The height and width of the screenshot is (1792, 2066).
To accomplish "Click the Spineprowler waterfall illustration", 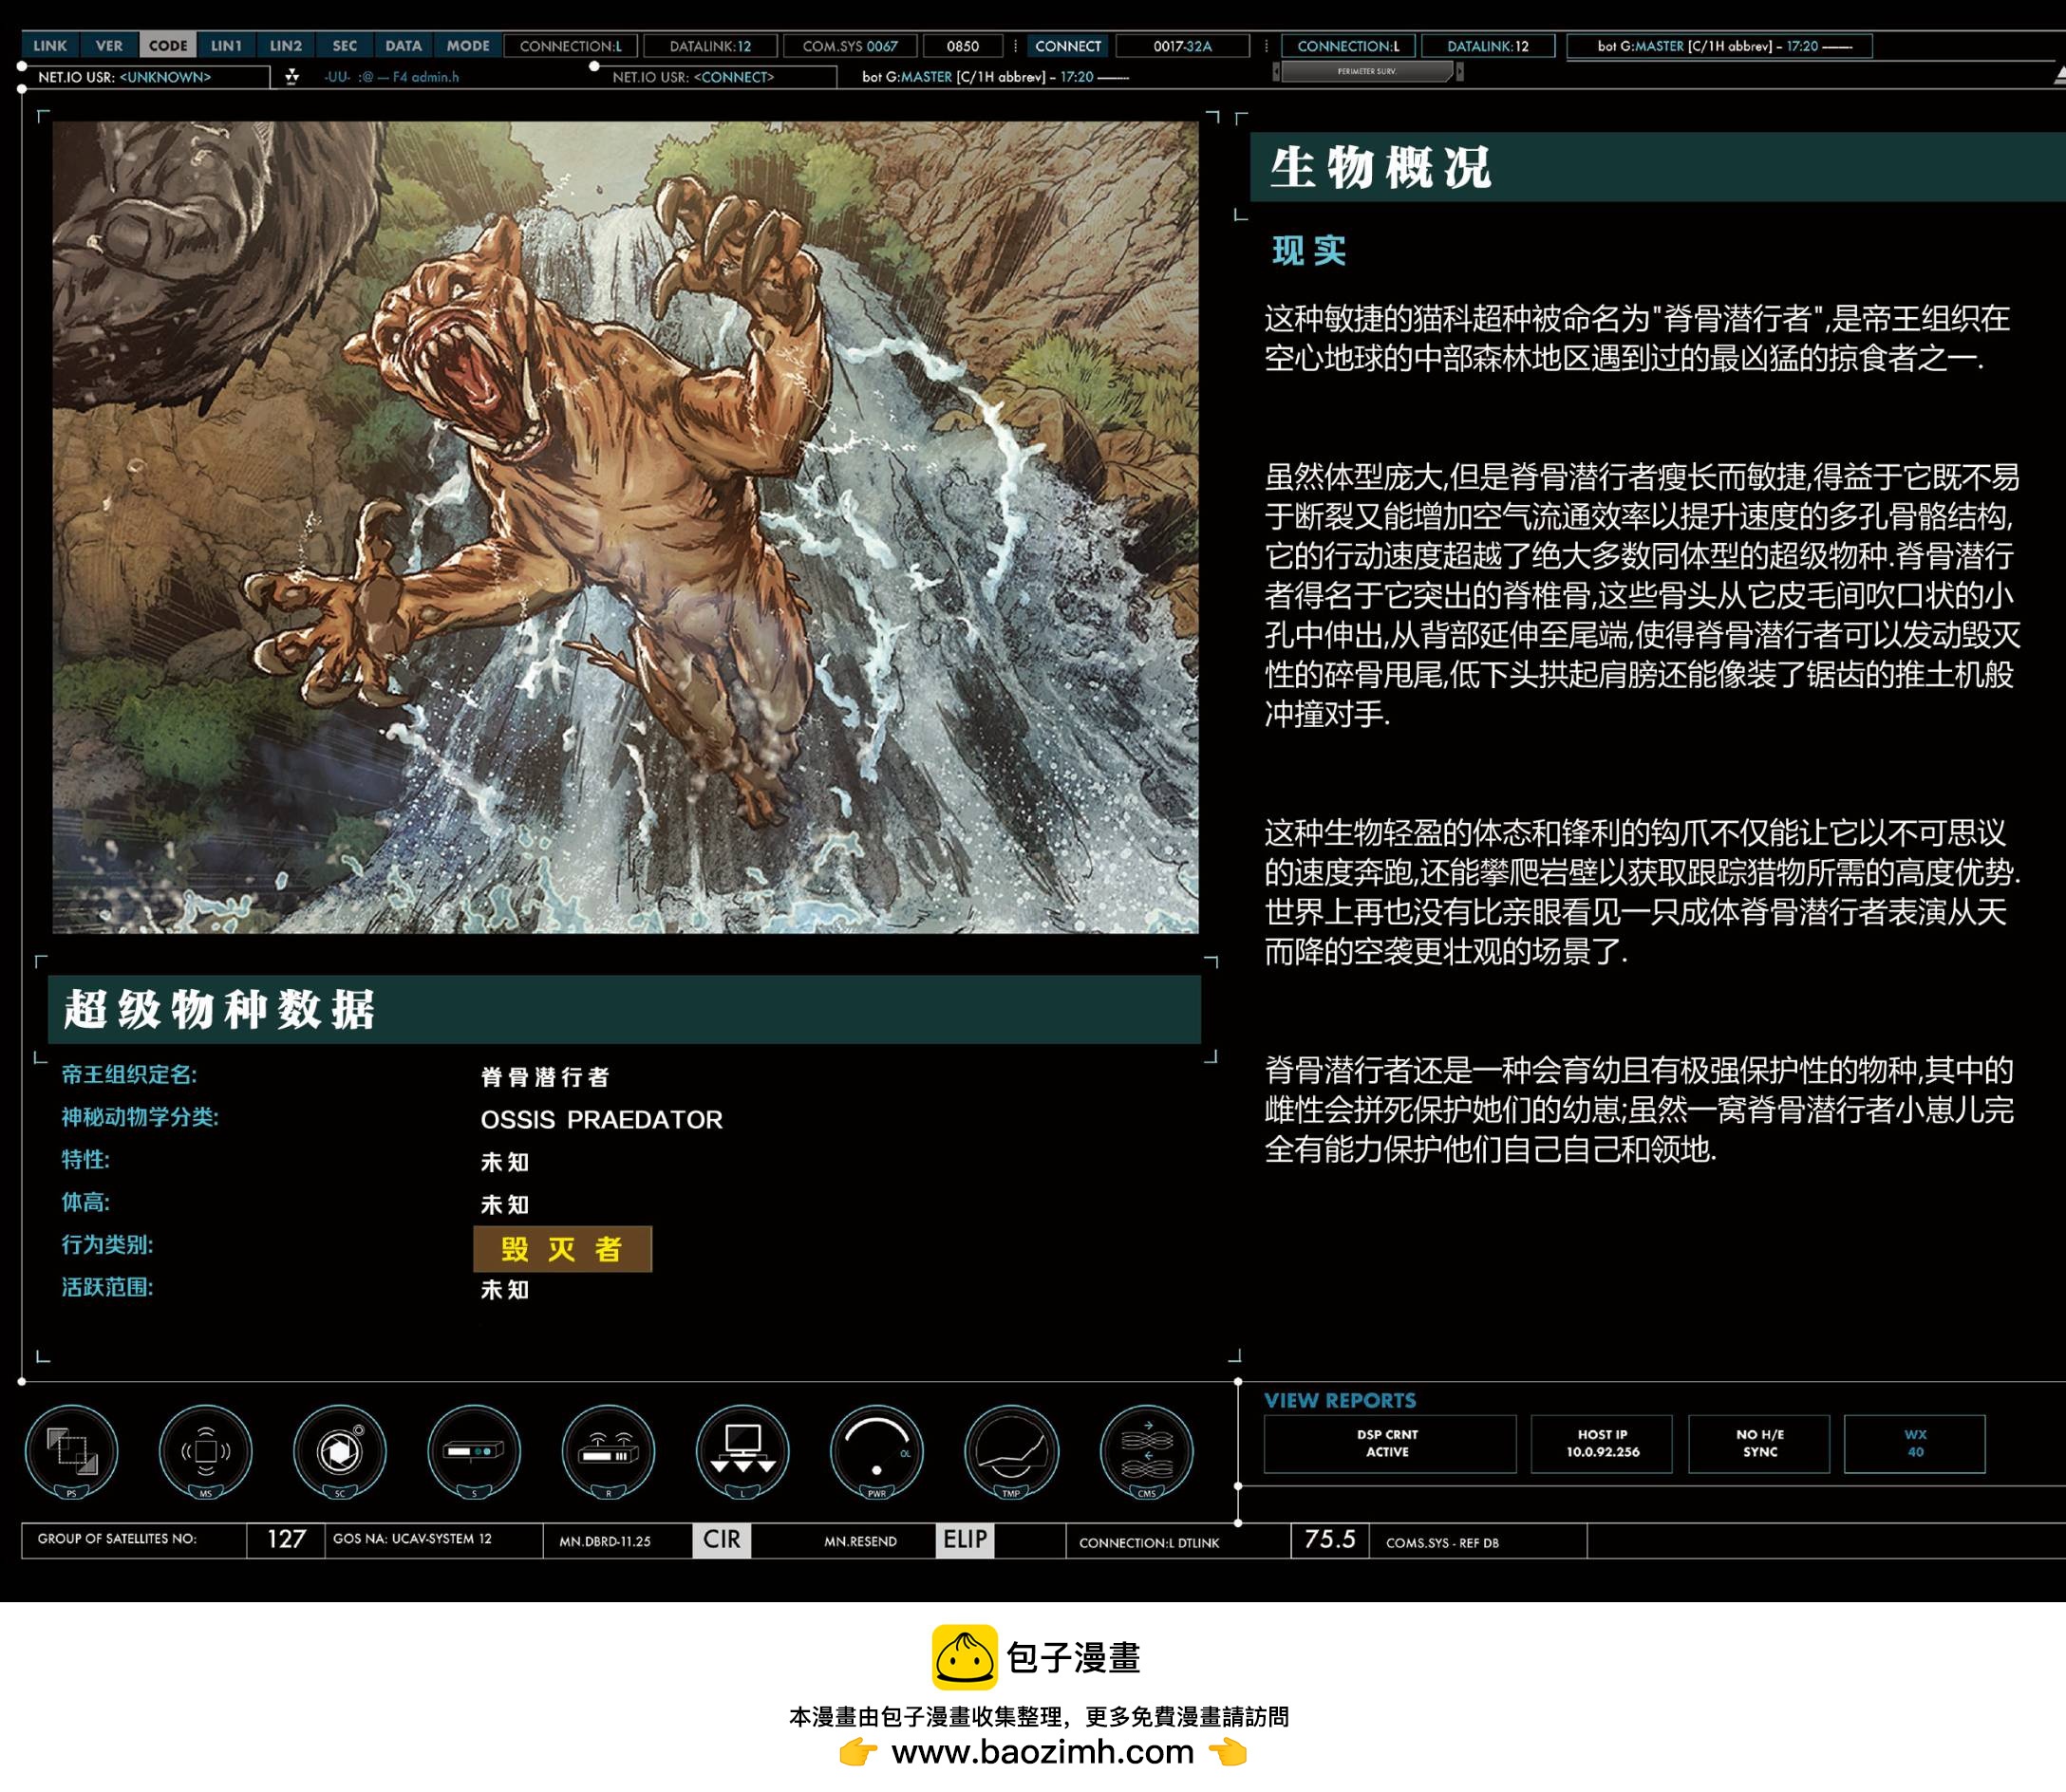I will tap(626, 527).
